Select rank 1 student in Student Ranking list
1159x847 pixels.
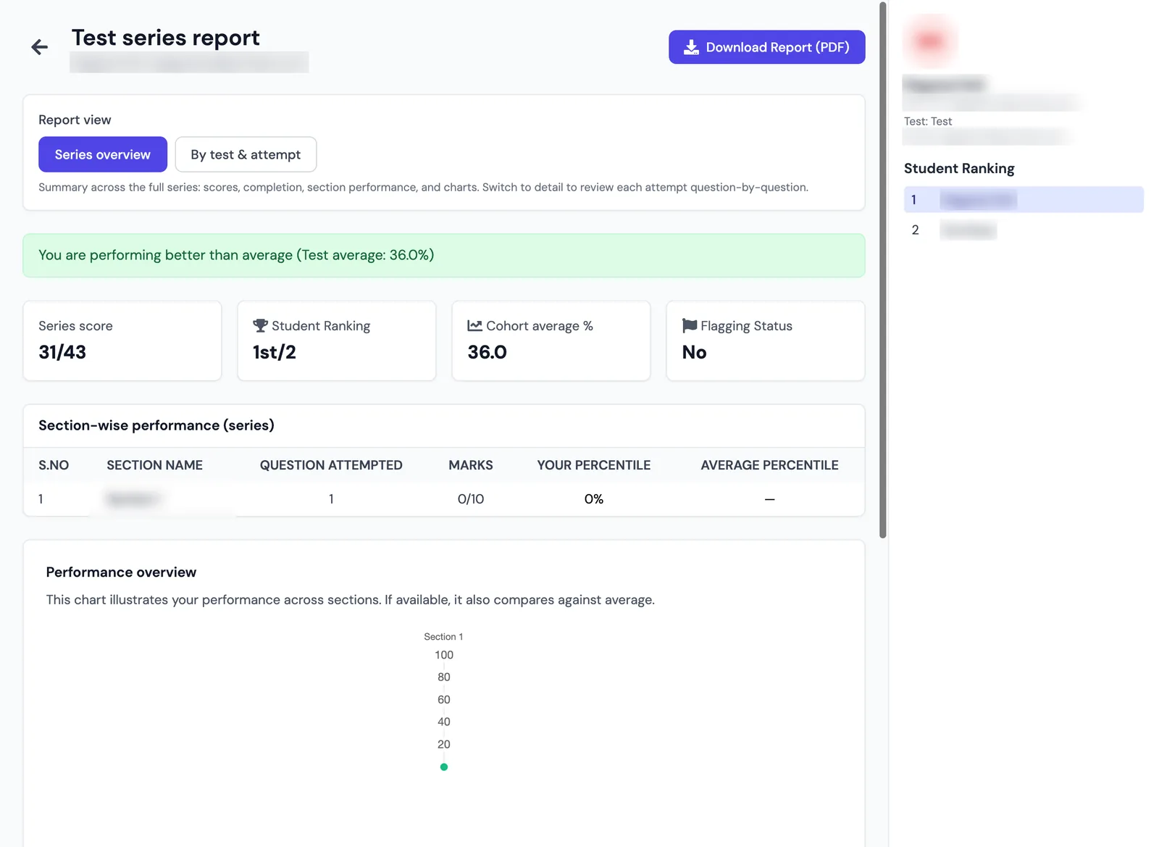pyautogui.click(x=1024, y=199)
